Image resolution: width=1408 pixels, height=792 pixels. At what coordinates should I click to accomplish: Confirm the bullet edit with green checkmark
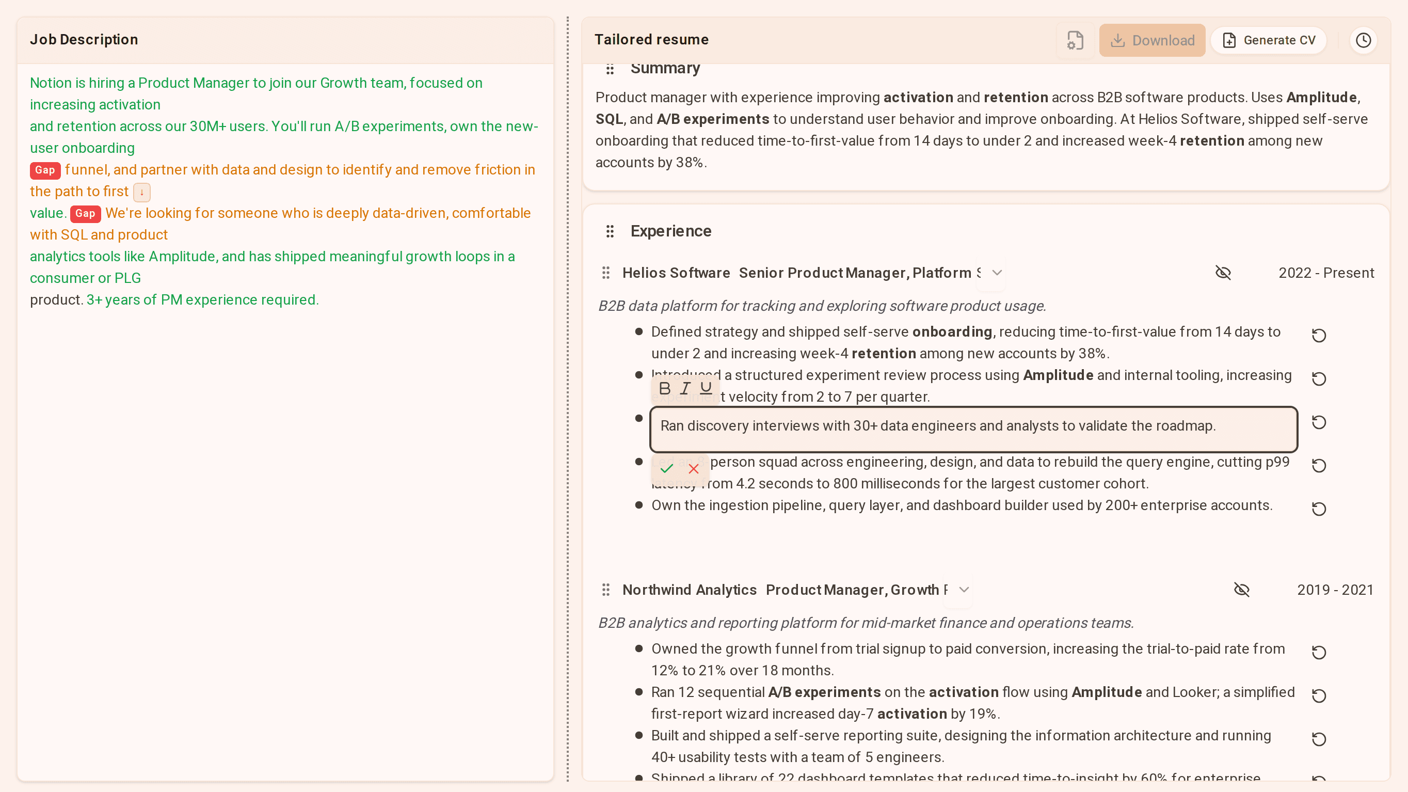point(666,469)
